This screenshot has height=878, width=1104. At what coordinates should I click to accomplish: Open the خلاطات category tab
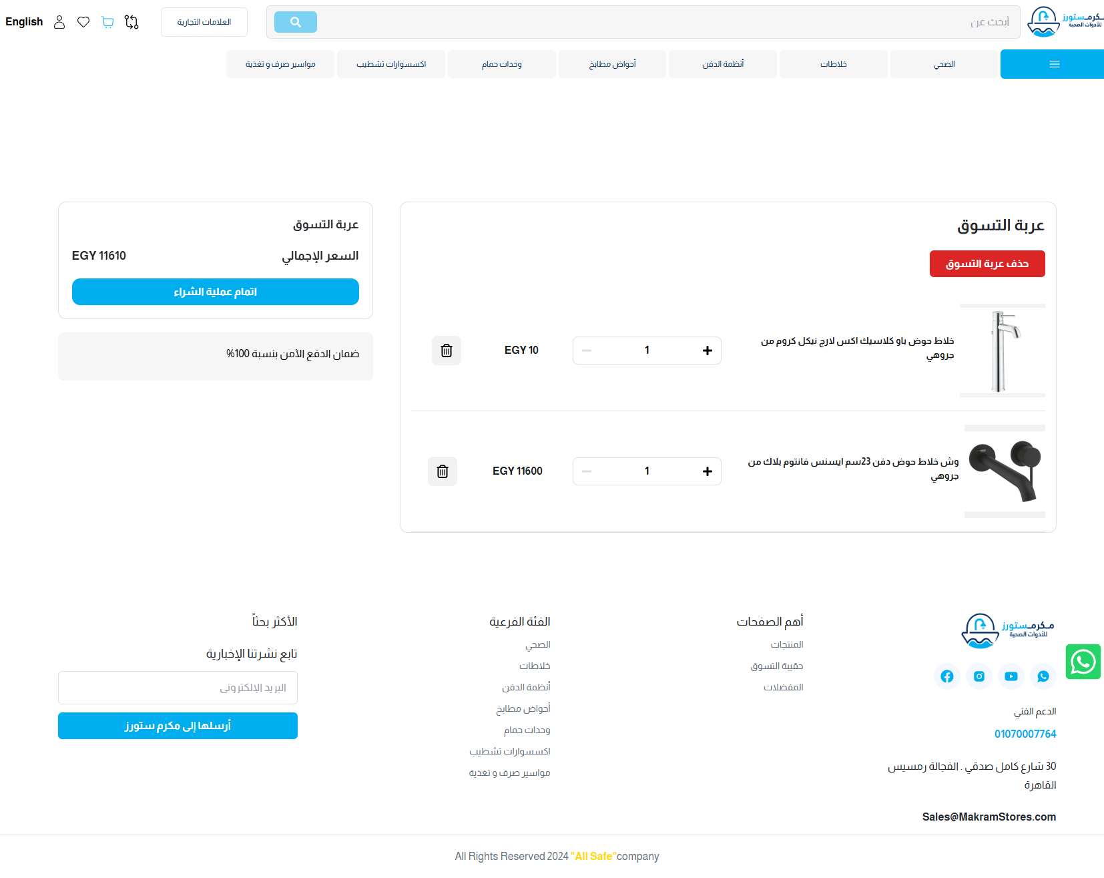pos(833,64)
